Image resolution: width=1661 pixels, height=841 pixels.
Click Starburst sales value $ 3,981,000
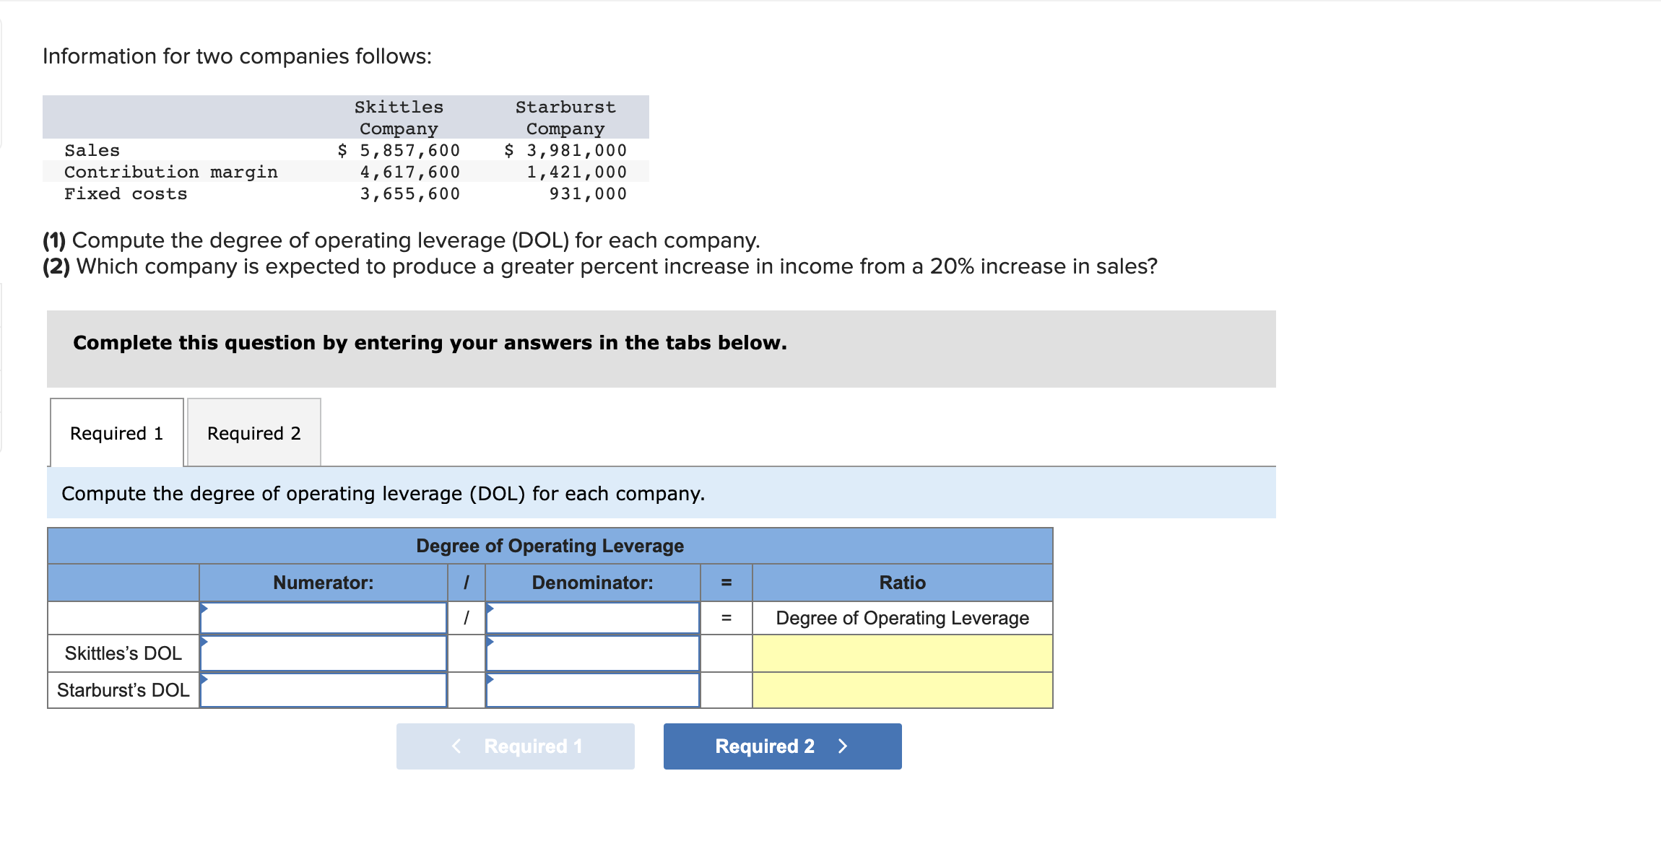pos(565,150)
